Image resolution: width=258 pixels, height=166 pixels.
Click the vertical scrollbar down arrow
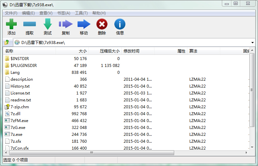coord(252,147)
